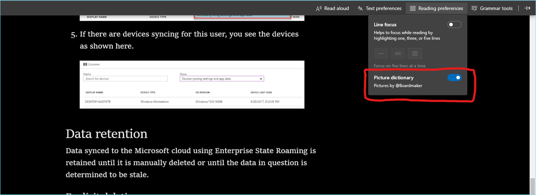Click the Read aloud speaker icon
The image size is (536, 195).
click(319, 8)
